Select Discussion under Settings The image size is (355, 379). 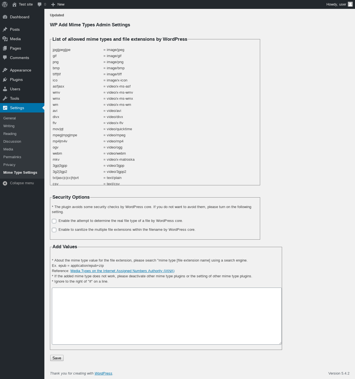(12, 142)
